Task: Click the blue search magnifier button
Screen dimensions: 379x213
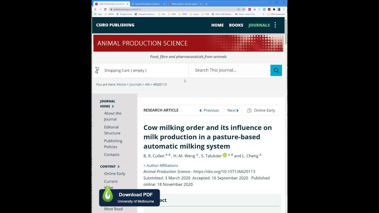Action: [x=276, y=70]
